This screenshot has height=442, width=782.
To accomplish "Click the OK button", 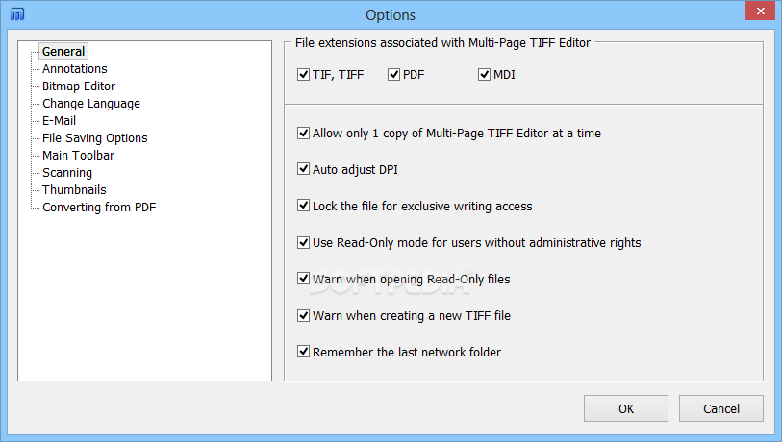I will [x=626, y=408].
